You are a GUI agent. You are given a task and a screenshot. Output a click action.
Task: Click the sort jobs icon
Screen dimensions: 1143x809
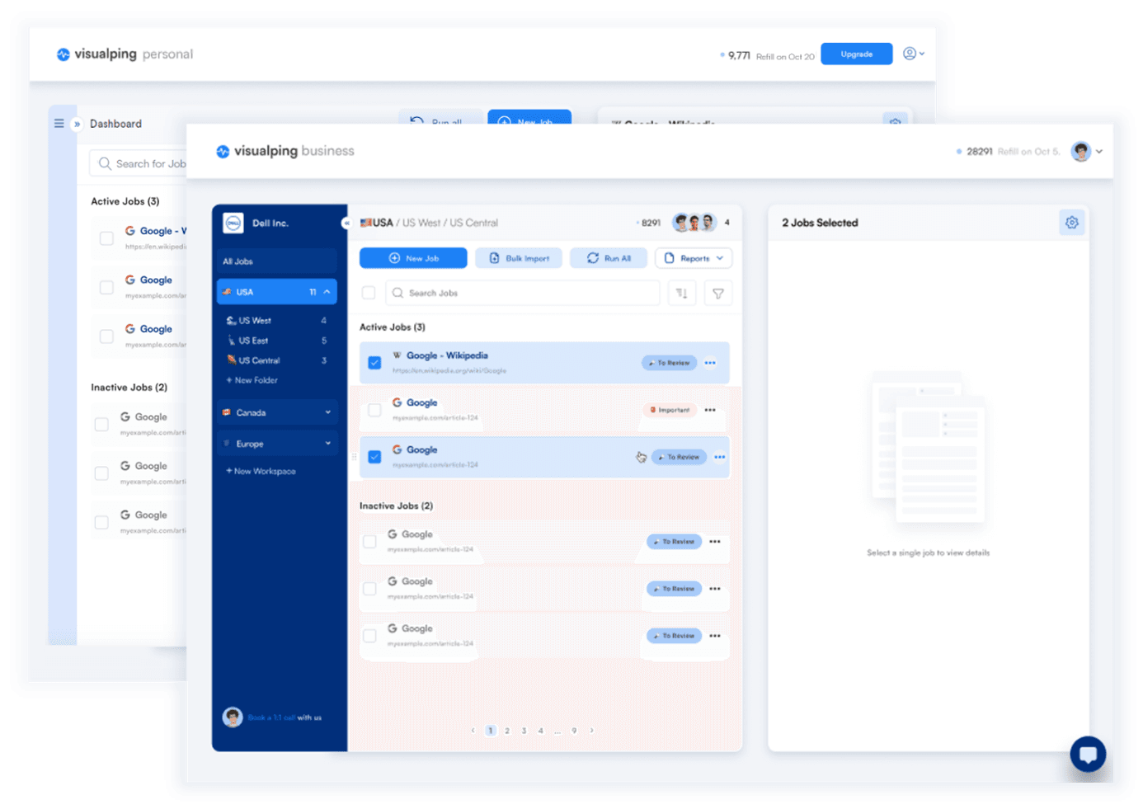click(682, 293)
